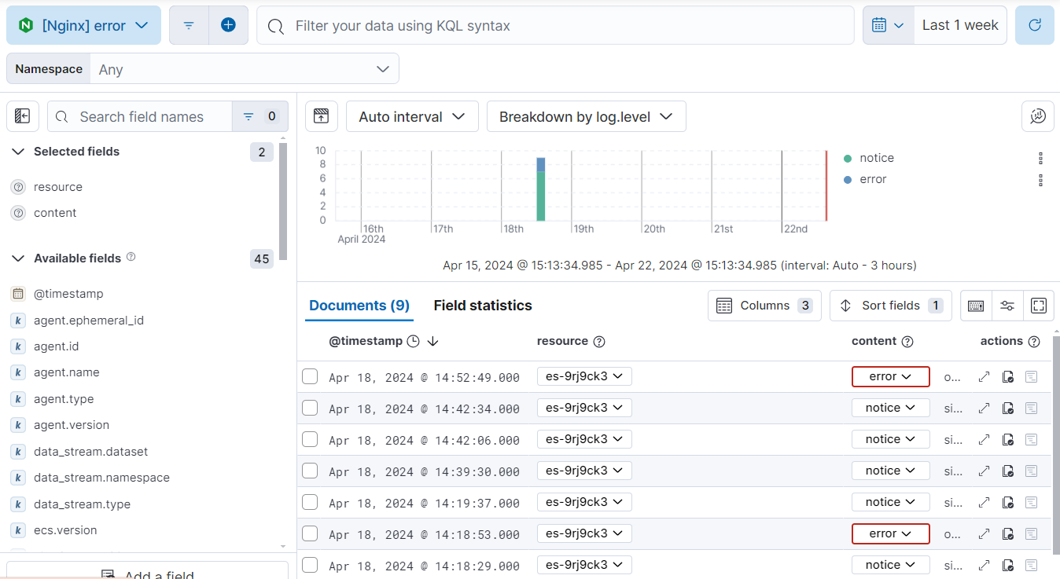The image size is (1060, 579).
Task: Open the Sort fields button
Action: (x=890, y=306)
